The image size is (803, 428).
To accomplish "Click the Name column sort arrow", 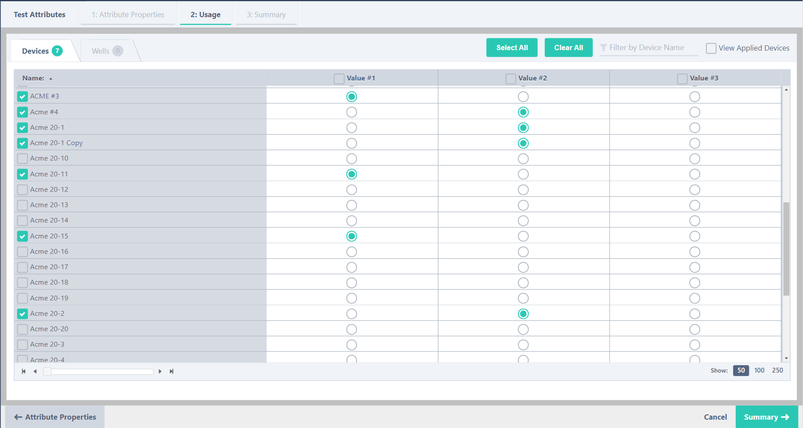I will 51,79.
